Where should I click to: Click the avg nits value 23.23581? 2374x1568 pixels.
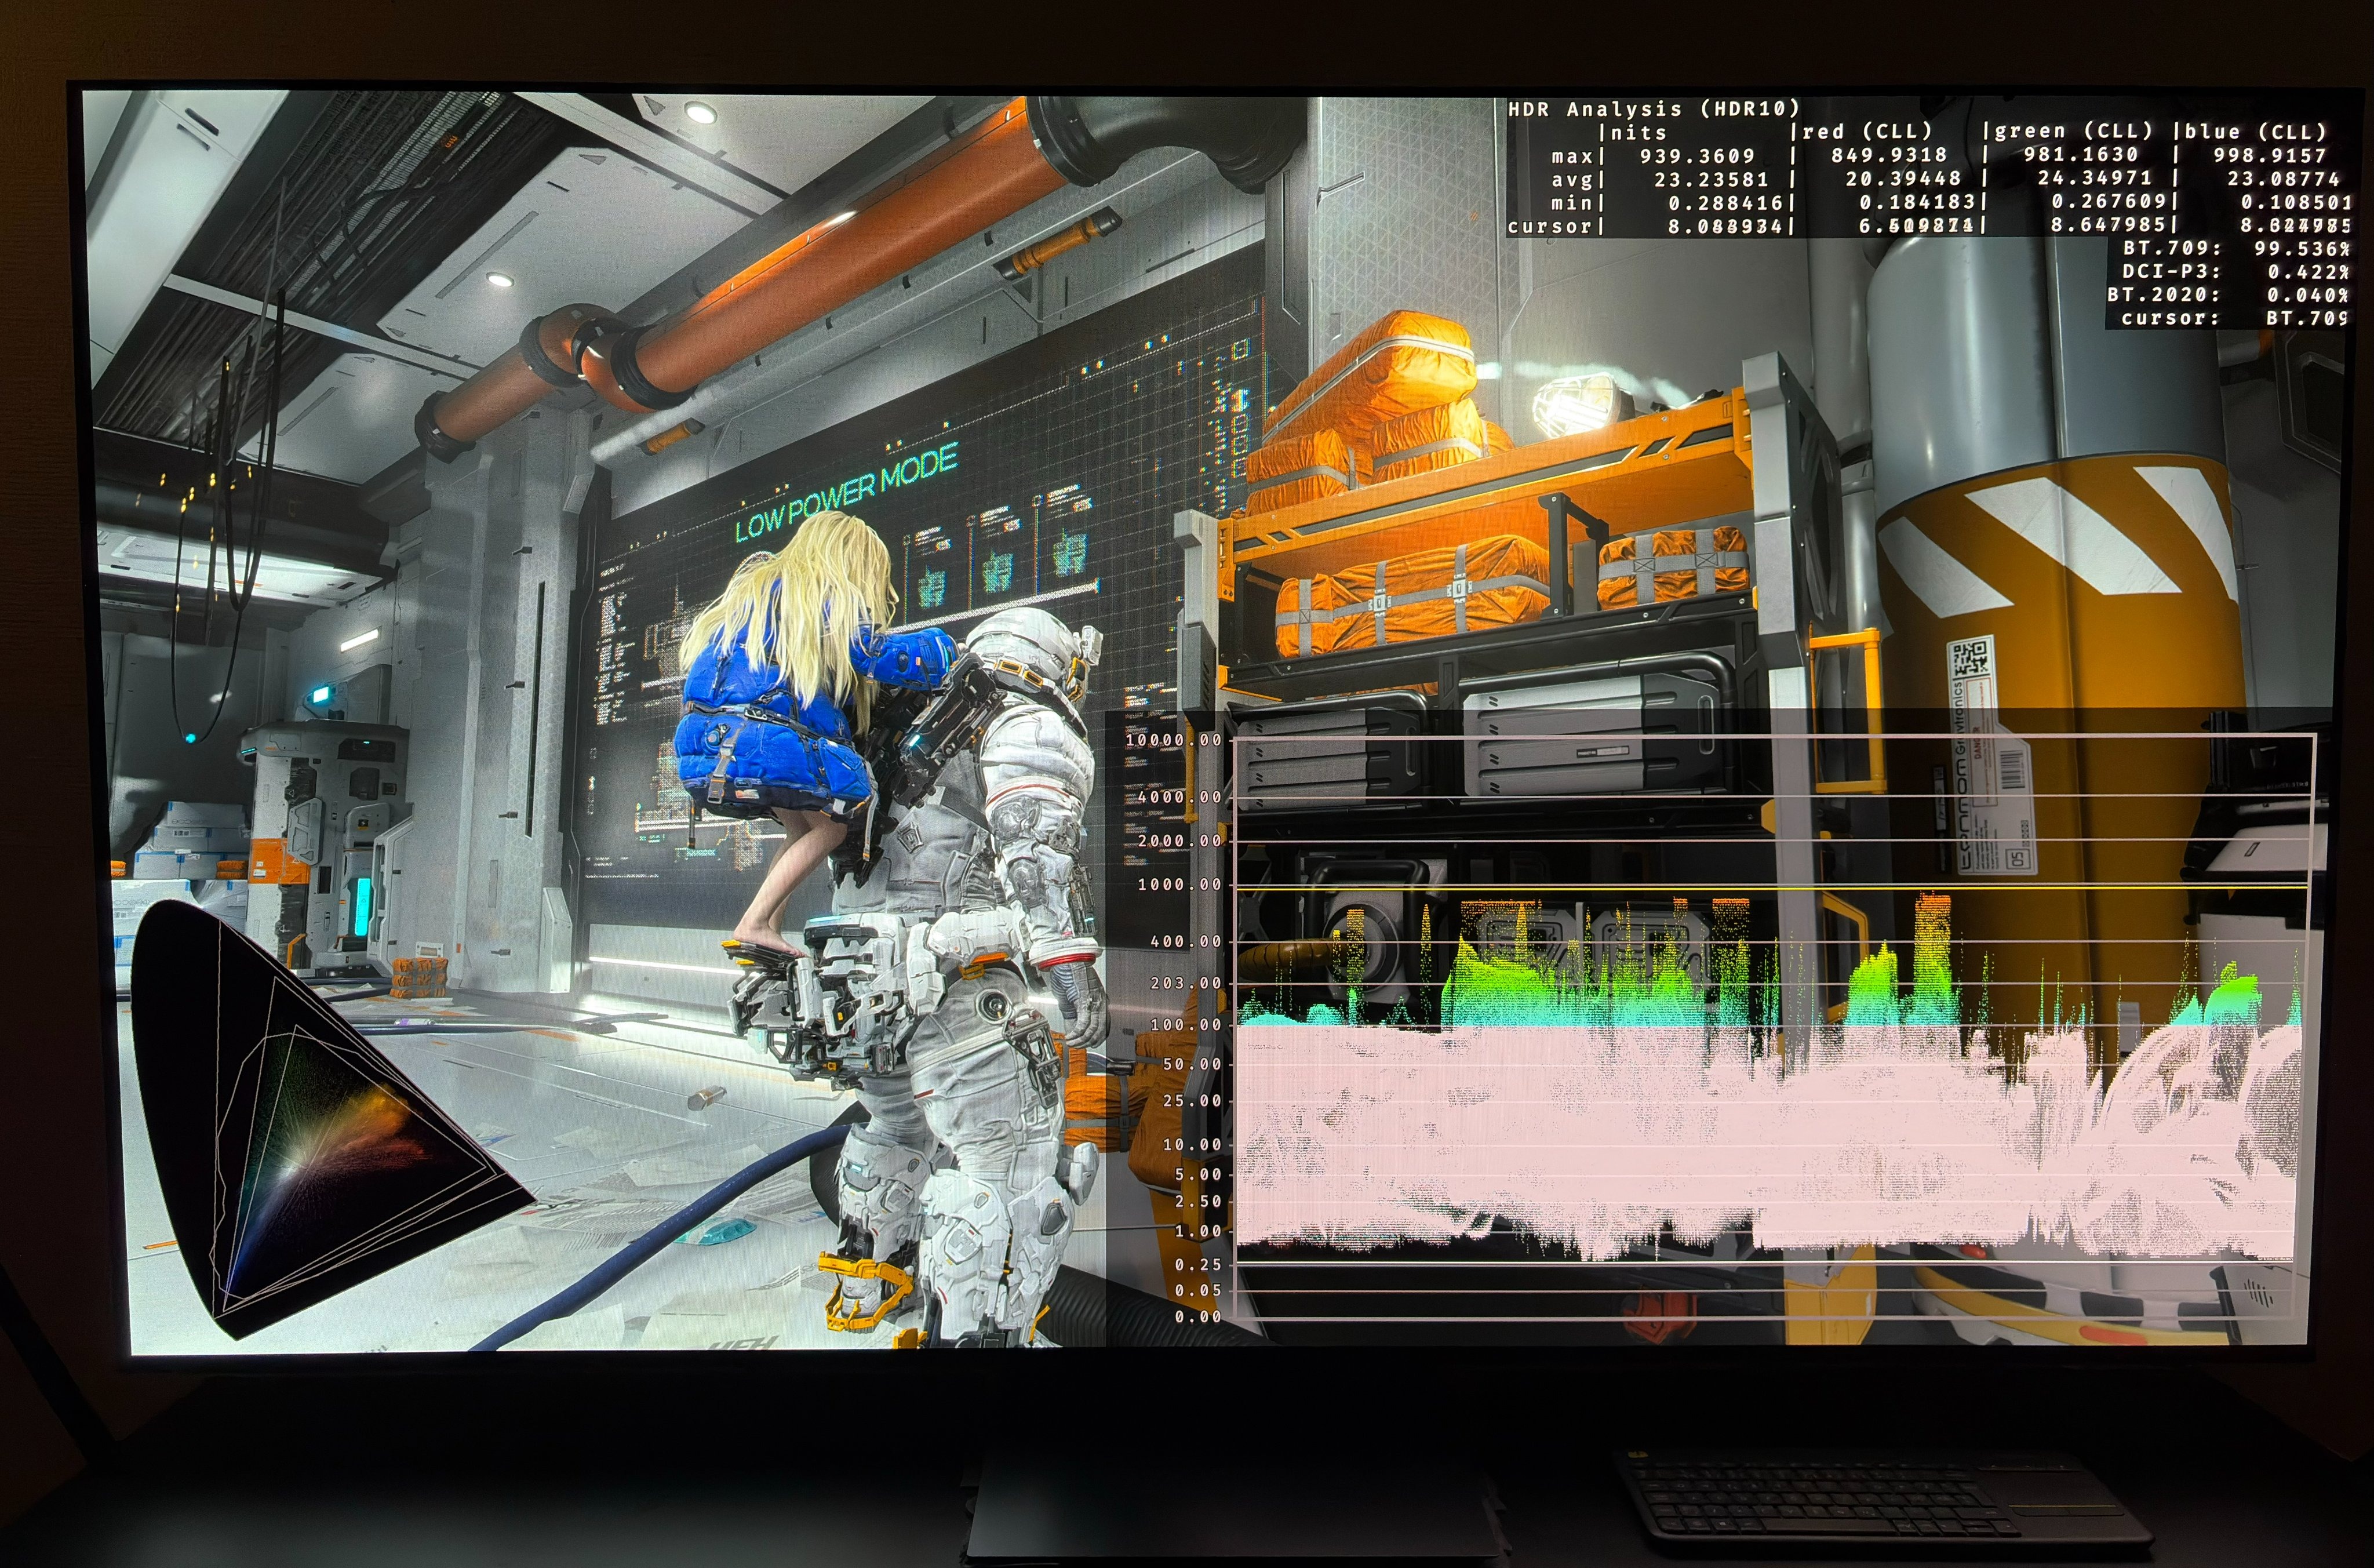[1712, 180]
